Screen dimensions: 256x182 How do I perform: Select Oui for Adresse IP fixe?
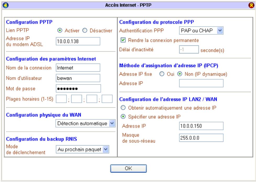[x=162, y=74]
